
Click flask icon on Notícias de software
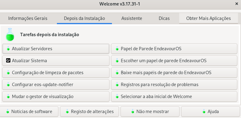coord(8,111)
